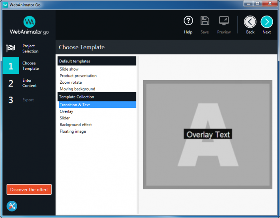Pick the Floating image template
Image resolution: width=280 pixels, height=218 pixels.
pyautogui.click(x=73, y=131)
